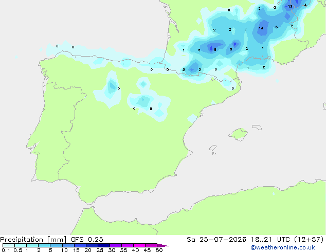The width and height of the screenshot is (326, 252).
Task: Pick the 2–5 mm legend color swatch
Action: (44, 245)
